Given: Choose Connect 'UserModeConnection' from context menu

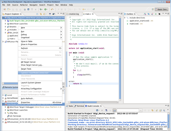Looking at the screenshot, I should point(35,73).
